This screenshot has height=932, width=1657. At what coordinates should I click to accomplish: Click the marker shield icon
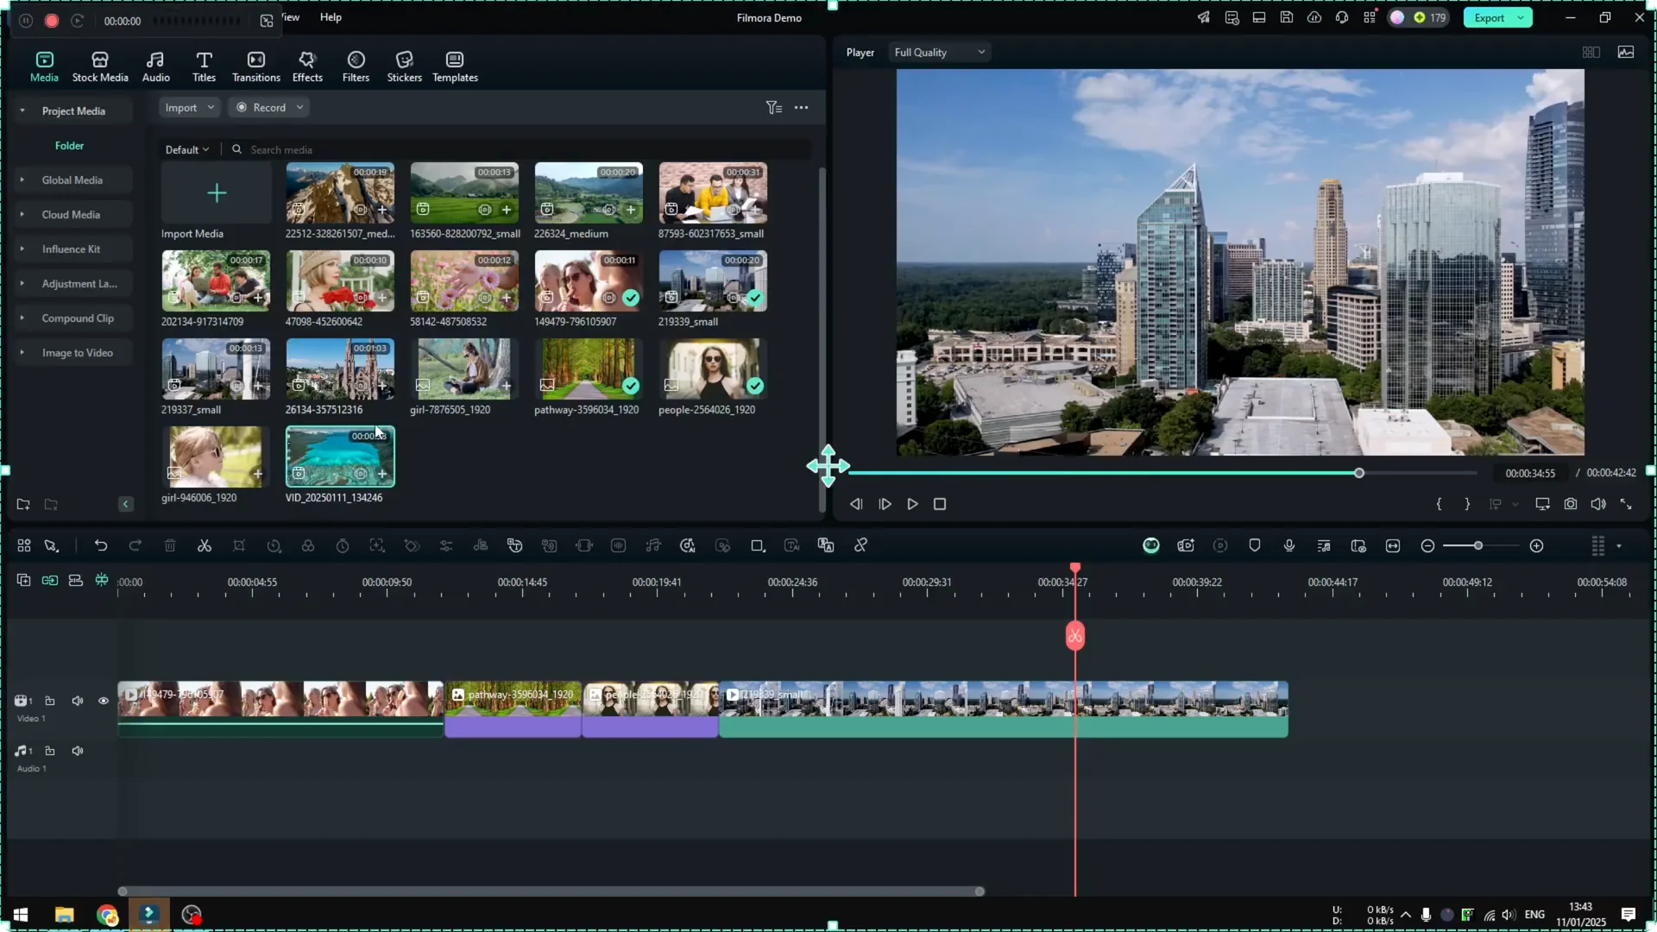(1254, 545)
